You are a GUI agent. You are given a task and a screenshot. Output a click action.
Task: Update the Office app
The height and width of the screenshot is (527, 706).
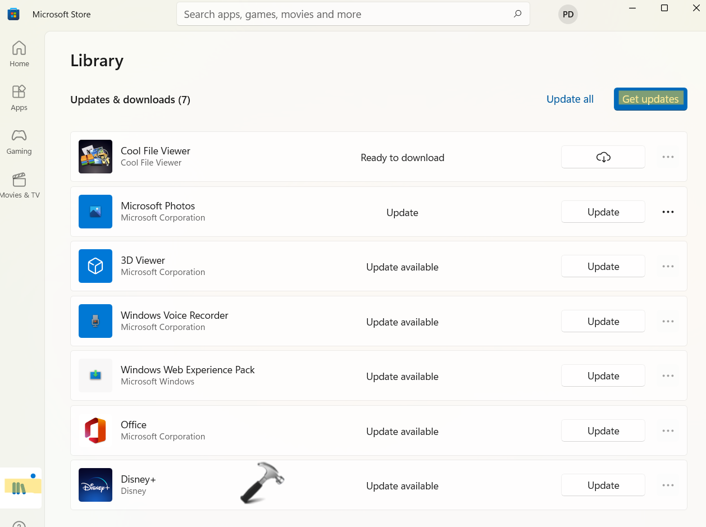(x=603, y=431)
